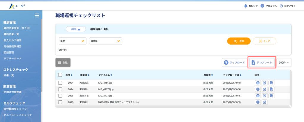304x122 pixels.
Task: Click the テンプレート download button
Action: click(x=262, y=62)
